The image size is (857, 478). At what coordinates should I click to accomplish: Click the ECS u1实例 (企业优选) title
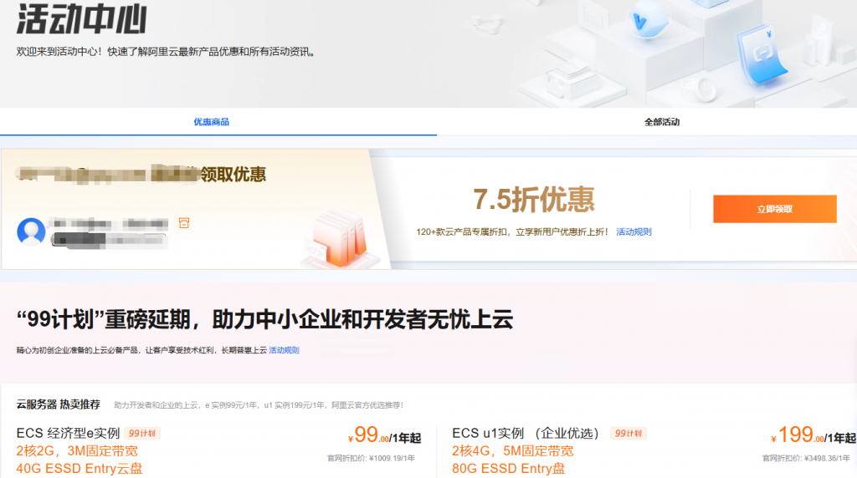[x=526, y=433]
